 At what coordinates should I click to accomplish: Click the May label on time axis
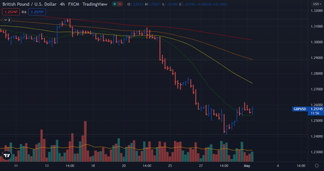(x=247, y=166)
